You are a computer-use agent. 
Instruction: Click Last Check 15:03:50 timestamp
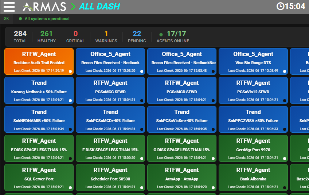[110, 71]
